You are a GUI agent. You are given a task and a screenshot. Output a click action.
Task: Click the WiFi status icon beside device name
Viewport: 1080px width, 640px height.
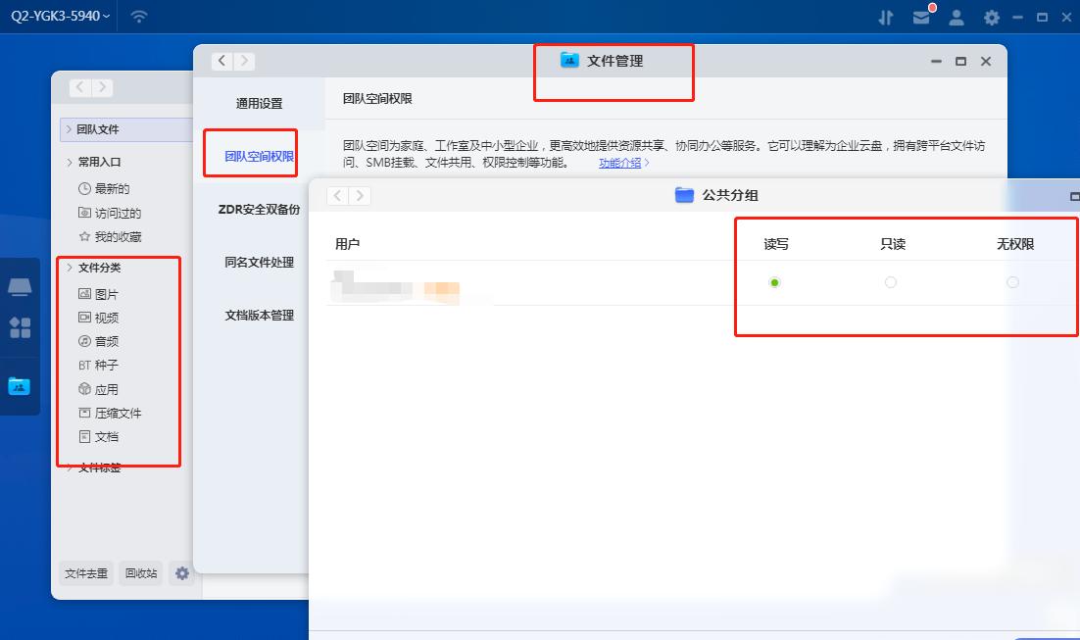coord(138,17)
